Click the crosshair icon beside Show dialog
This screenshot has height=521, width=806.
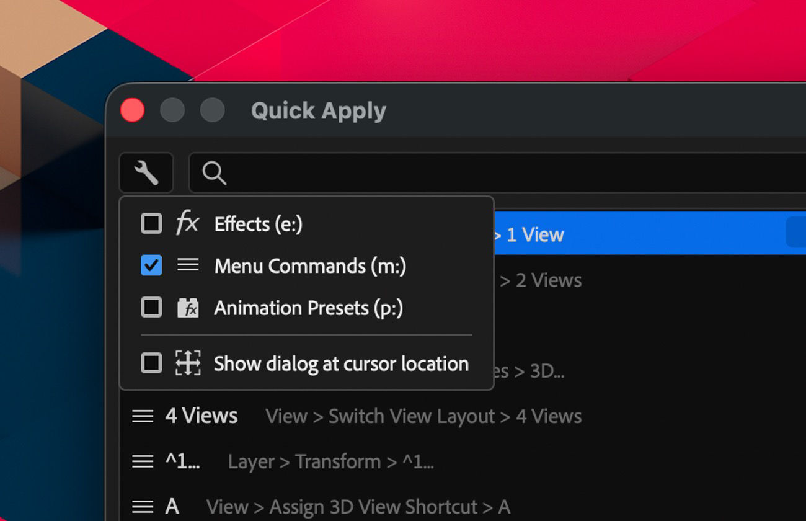point(188,363)
